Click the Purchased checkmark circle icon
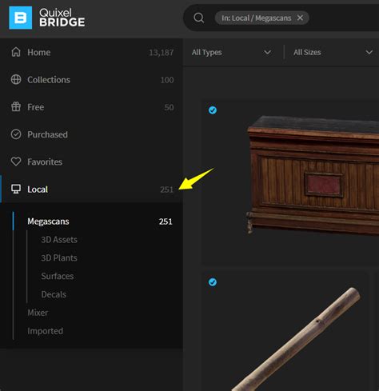 [16, 134]
